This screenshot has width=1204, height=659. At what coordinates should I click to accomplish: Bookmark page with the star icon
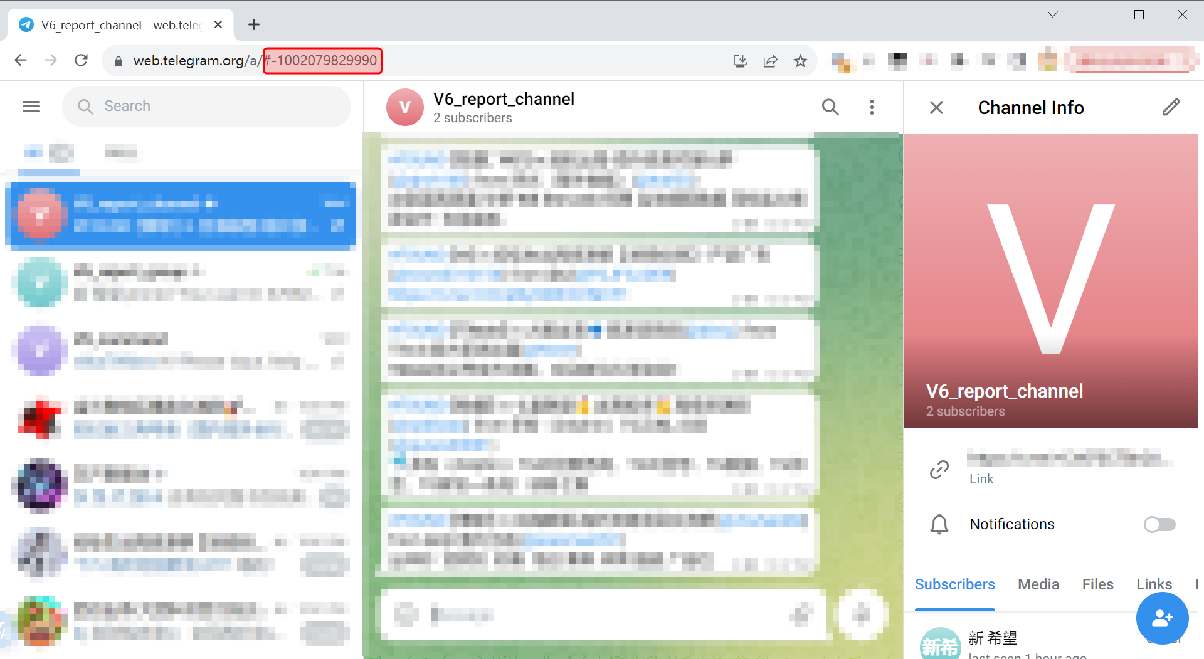pyautogui.click(x=800, y=61)
